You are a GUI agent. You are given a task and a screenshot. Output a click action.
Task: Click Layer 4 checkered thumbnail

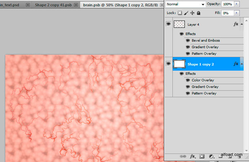pyautogui.click(x=179, y=24)
